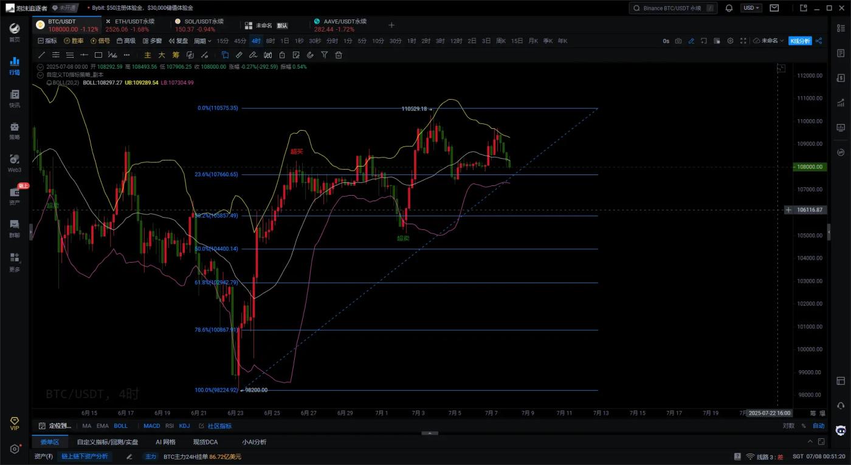Viewport: 851px width, 465px height.
Task: Collapse the OHLC data row chevron
Action: (40, 67)
